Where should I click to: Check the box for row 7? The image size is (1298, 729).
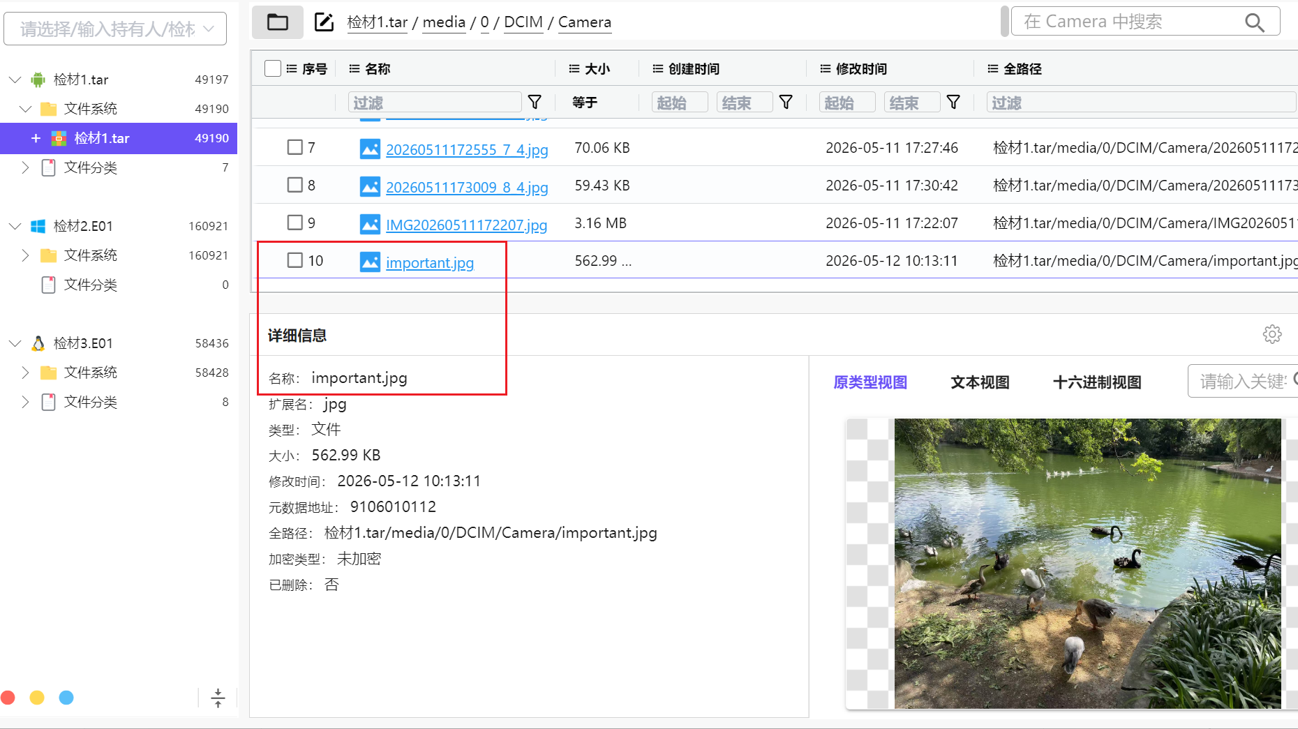[x=295, y=147]
